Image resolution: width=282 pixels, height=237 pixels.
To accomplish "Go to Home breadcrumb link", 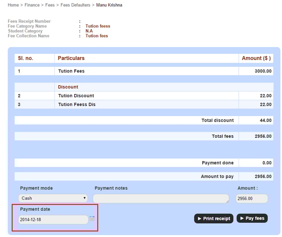I will (13, 5).
